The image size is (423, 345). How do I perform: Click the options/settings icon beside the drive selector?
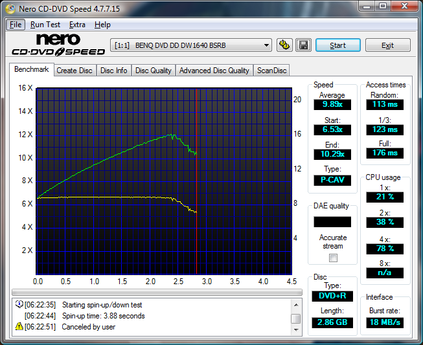(284, 45)
